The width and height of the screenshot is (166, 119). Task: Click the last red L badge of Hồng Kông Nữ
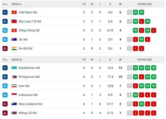click(154, 30)
